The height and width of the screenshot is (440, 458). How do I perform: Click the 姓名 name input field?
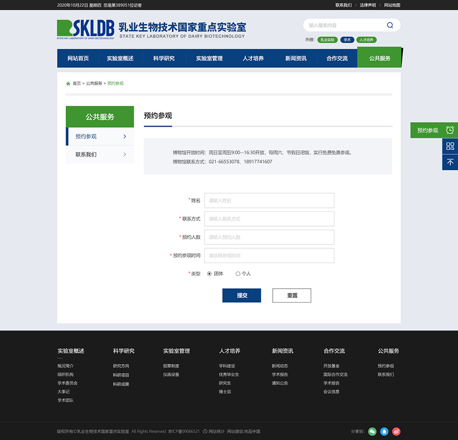click(269, 201)
